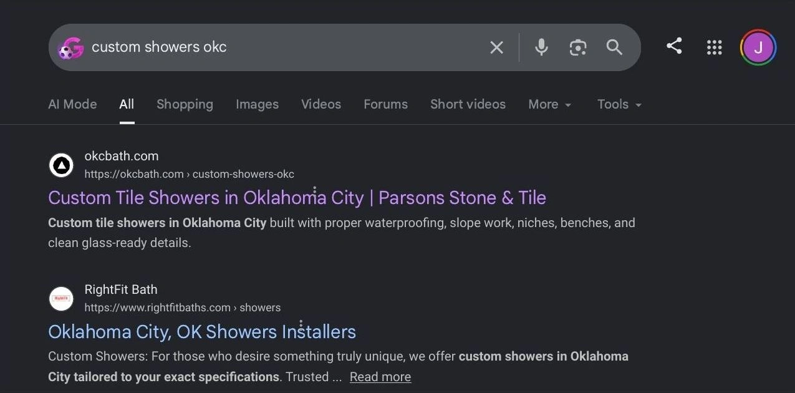This screenshot has width=795, height=393.
Task: Open three-dot options for okcbath.com result
Action: (314, 191)
